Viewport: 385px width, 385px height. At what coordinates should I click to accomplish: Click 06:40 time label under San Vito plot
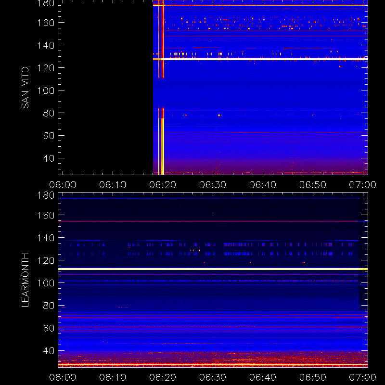click(x=263, y=185)
